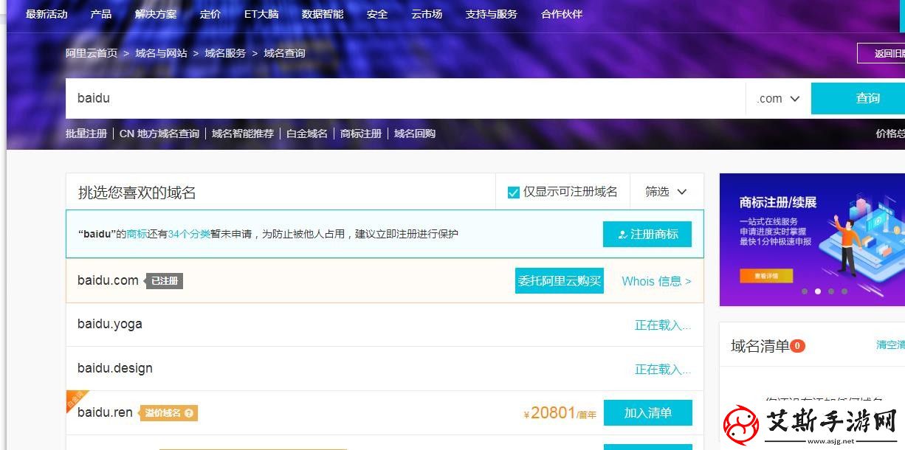905x450 pixels.
Task: Go to 域名查询 breadcrumb
Action: pos(284,53)
